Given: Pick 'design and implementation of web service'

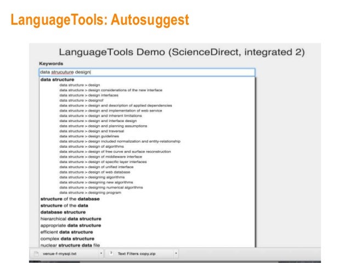Looking at the screenshot, I should (111, 110).
